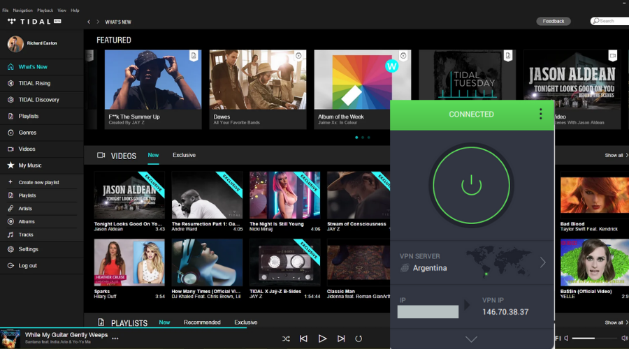Open Dawes featured thumbnail
This screenshot has width=629, height=349.
click(258, 80)
